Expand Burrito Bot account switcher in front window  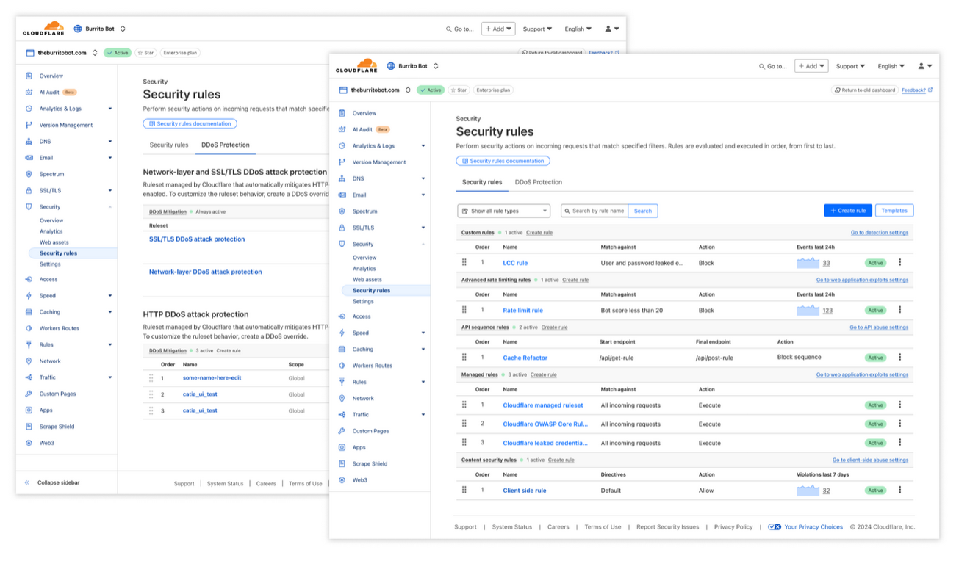click(436, 66)
